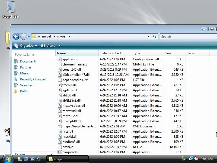Click the Recently Changed icon

16,79
